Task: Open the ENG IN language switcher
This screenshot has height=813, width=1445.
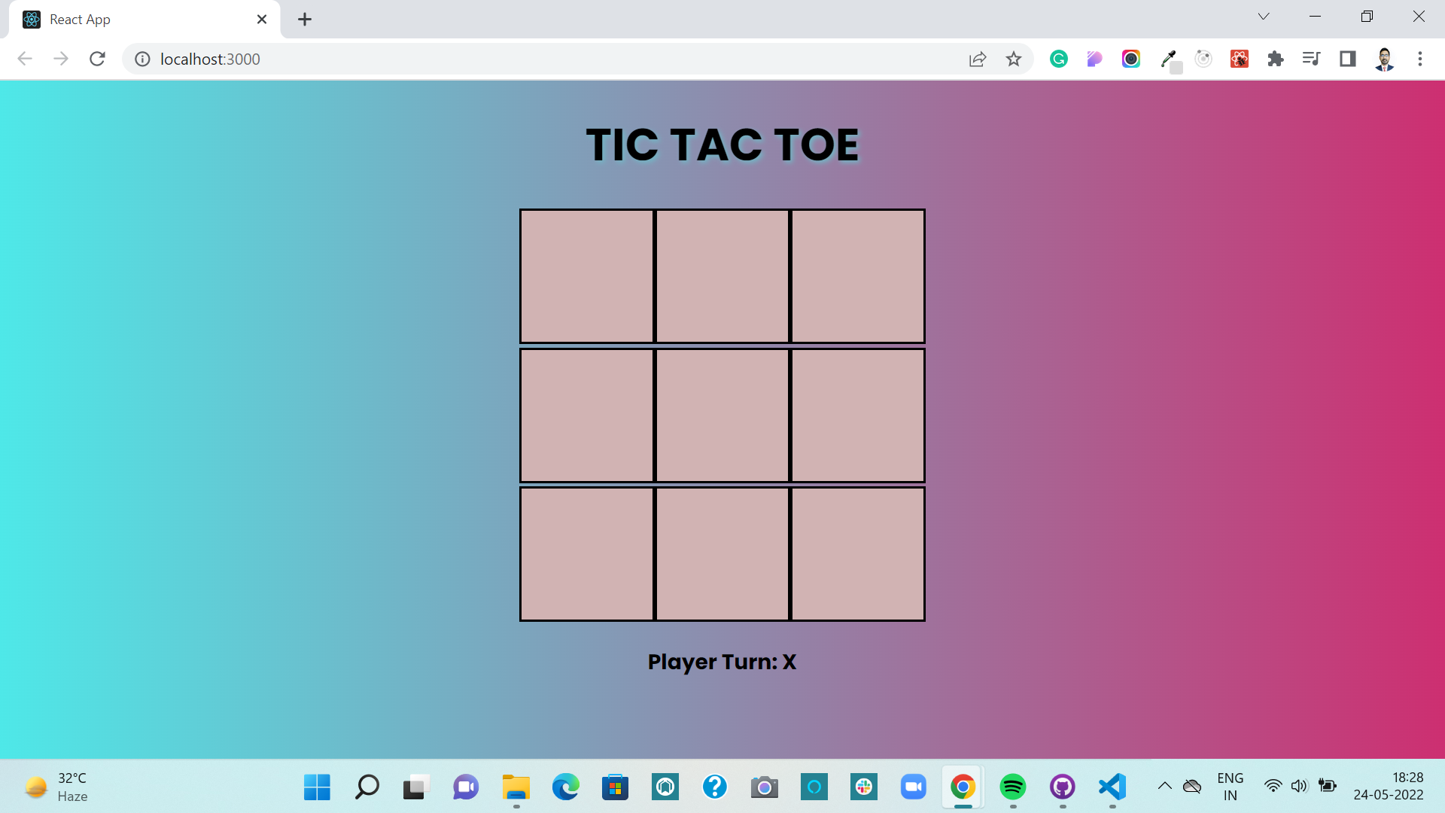Action: tap(1230, 786)
